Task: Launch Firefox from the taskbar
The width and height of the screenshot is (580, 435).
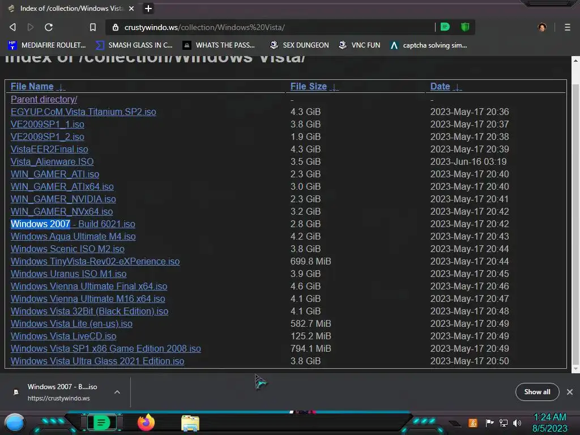Action: tap(146, 423)
